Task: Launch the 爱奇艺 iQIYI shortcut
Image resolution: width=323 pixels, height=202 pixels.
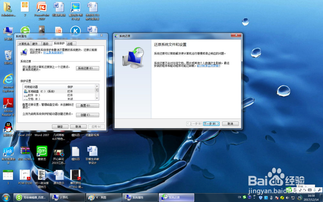Action: 42,153
